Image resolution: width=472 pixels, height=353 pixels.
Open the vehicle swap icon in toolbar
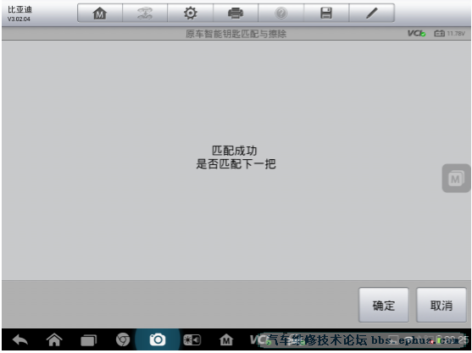click(x=145, y=14)
